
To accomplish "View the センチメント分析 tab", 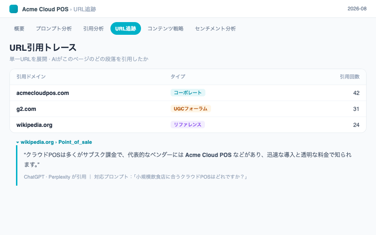I will [x=215, y=29].
